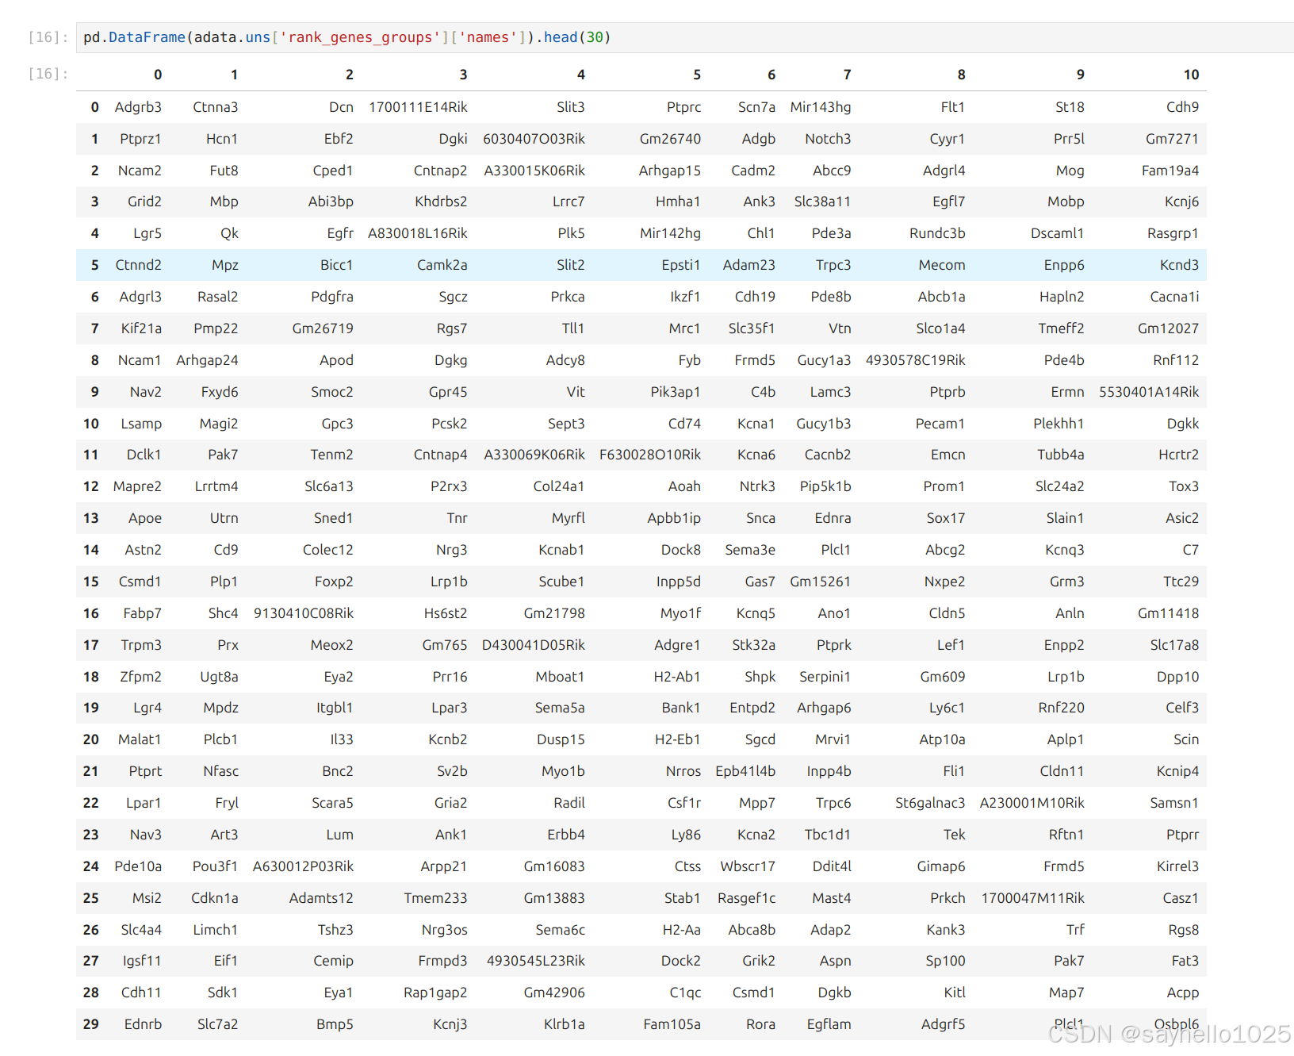The image size is (1294, 1056).
Task: Click the cell 'Mir142hg'
Action: click(670, 233)
